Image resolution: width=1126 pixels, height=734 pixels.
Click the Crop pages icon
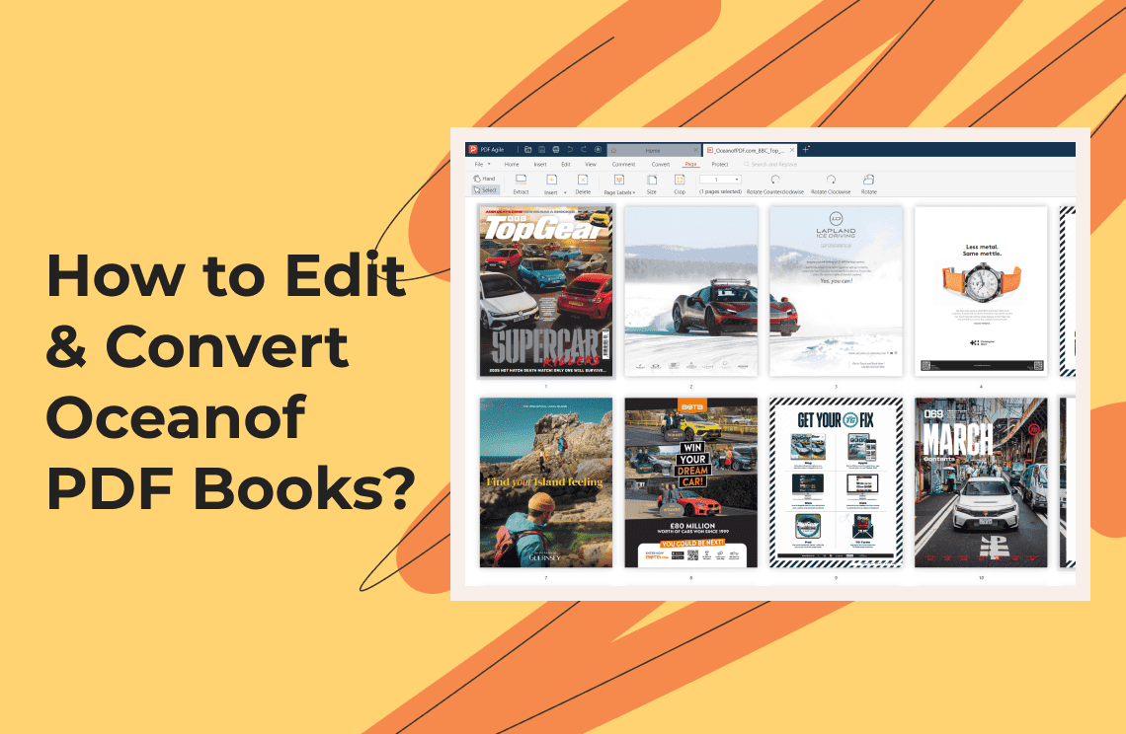(x=680, y=180)
